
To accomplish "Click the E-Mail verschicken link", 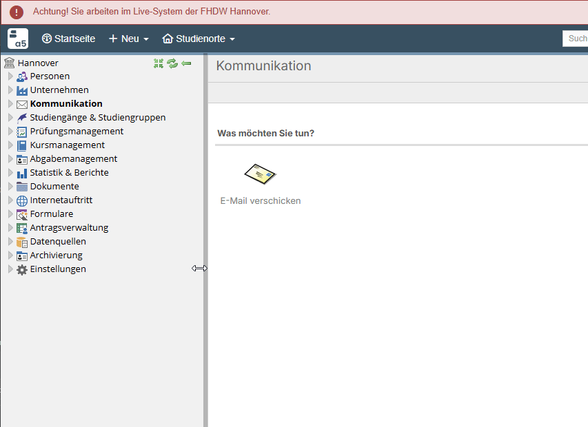I will click(261, 201).
